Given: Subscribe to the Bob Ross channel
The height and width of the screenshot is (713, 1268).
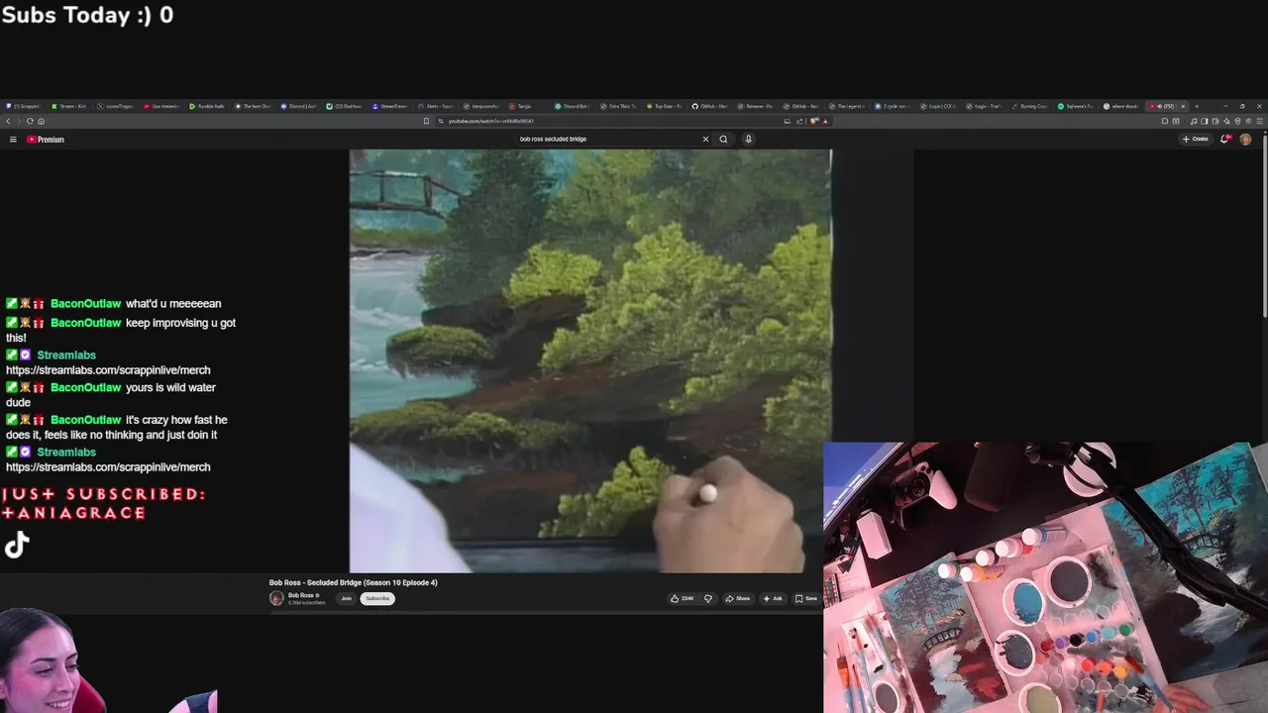Looking at the screenshot, I should pos(377,598).
